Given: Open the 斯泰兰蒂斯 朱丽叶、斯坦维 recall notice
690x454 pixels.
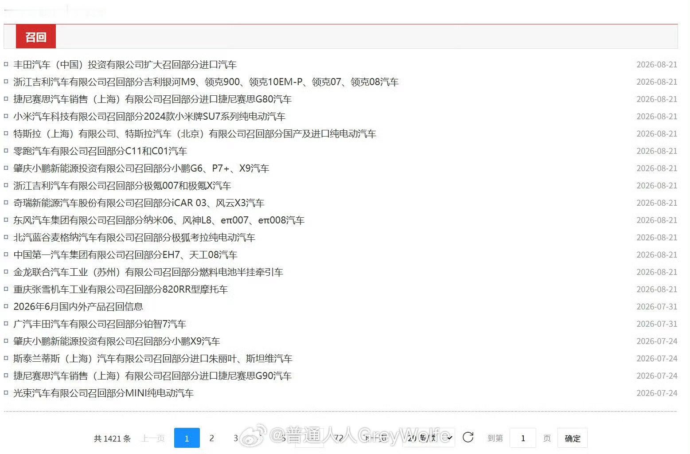Looking at the screenshot, I should pos(153,359).
